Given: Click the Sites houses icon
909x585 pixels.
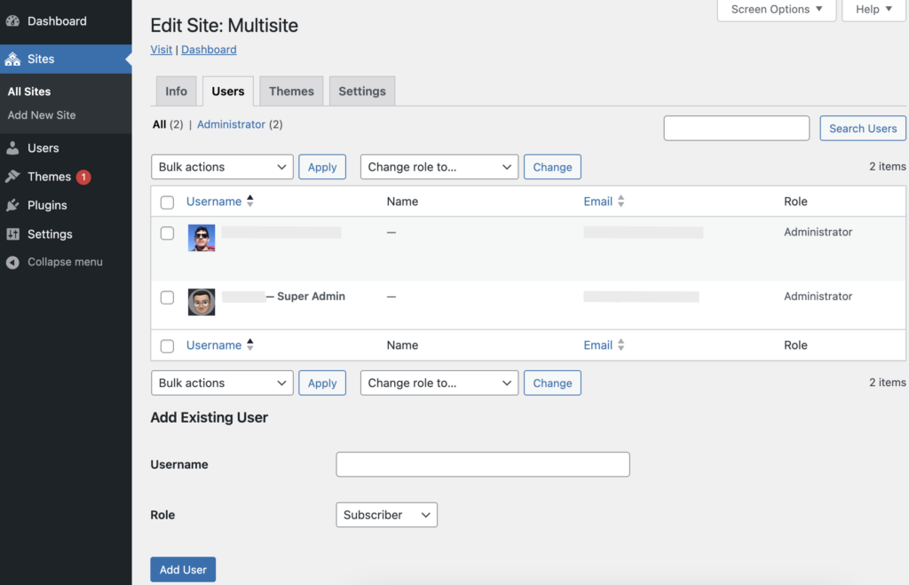Looking at the screenshot, I should click(x=12, y=59).
